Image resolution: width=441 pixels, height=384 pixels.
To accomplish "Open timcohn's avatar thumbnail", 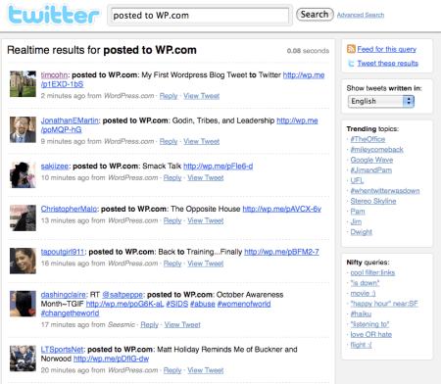I will pyautogui.click(x=23, y=84).
